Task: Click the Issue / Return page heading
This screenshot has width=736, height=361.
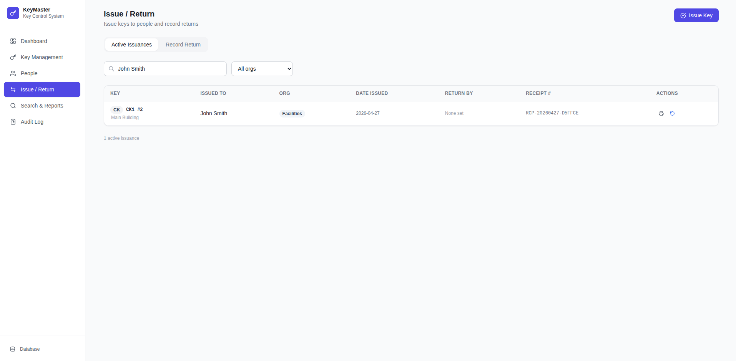Action: (x=129, y=14)
